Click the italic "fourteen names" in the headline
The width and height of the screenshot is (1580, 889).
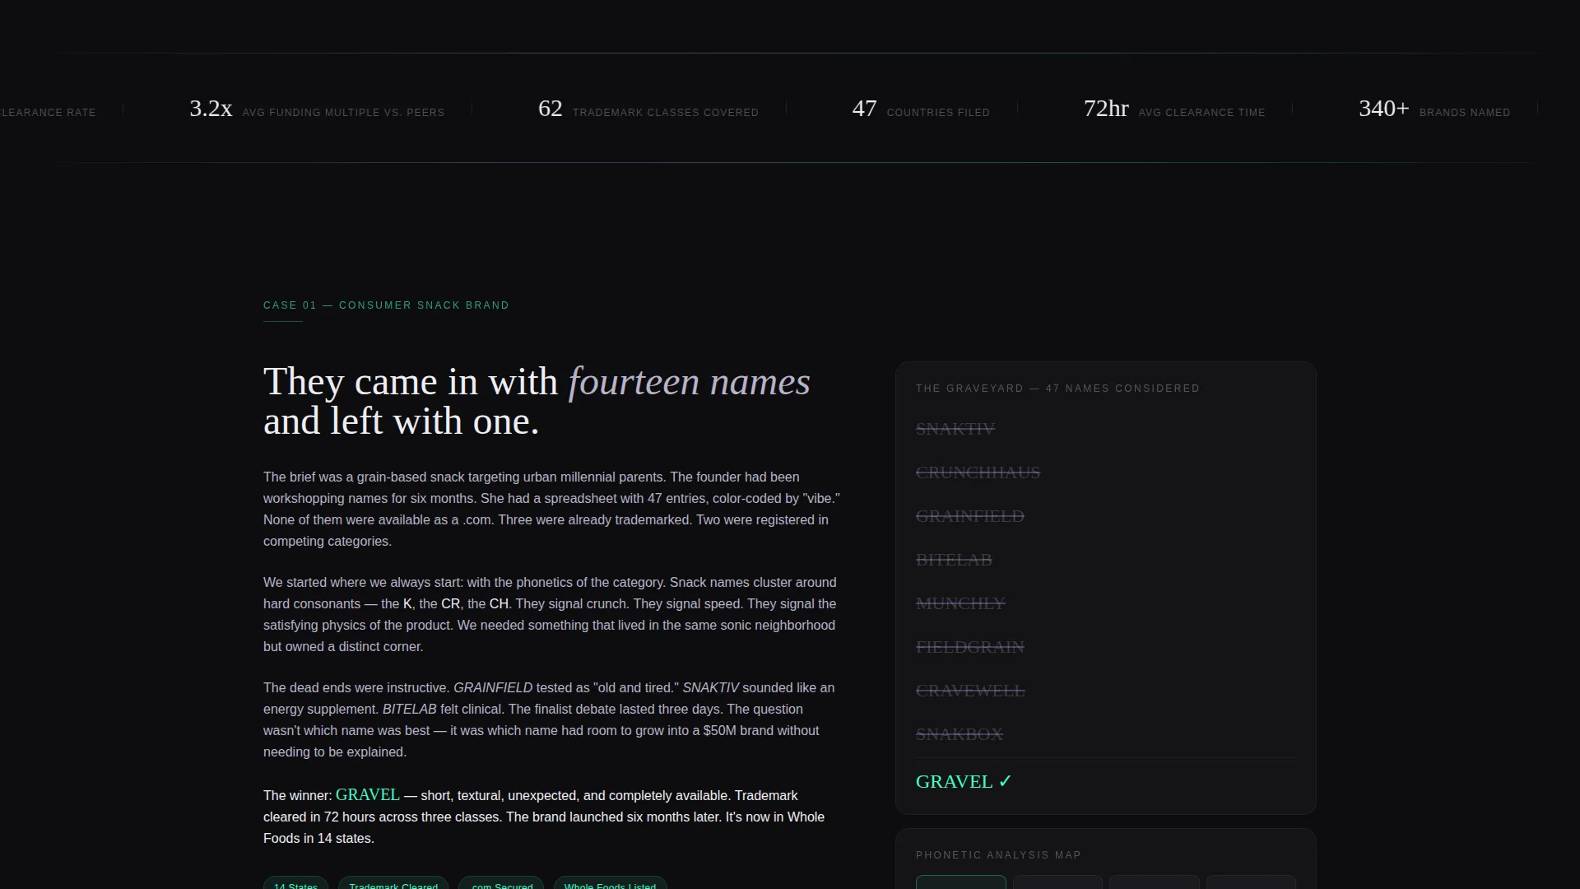tap(690, 382)
